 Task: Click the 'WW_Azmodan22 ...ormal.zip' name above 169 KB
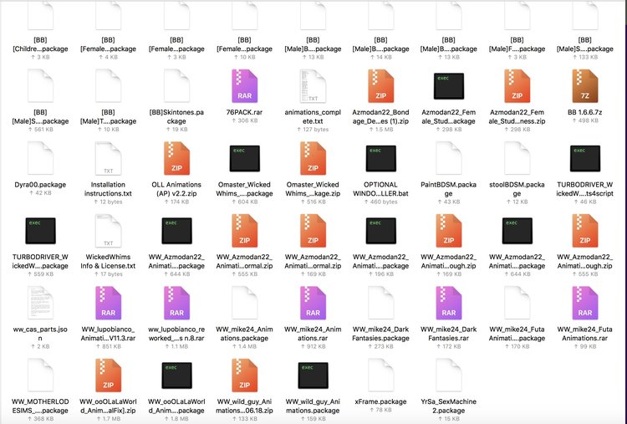tap(313, 262)
